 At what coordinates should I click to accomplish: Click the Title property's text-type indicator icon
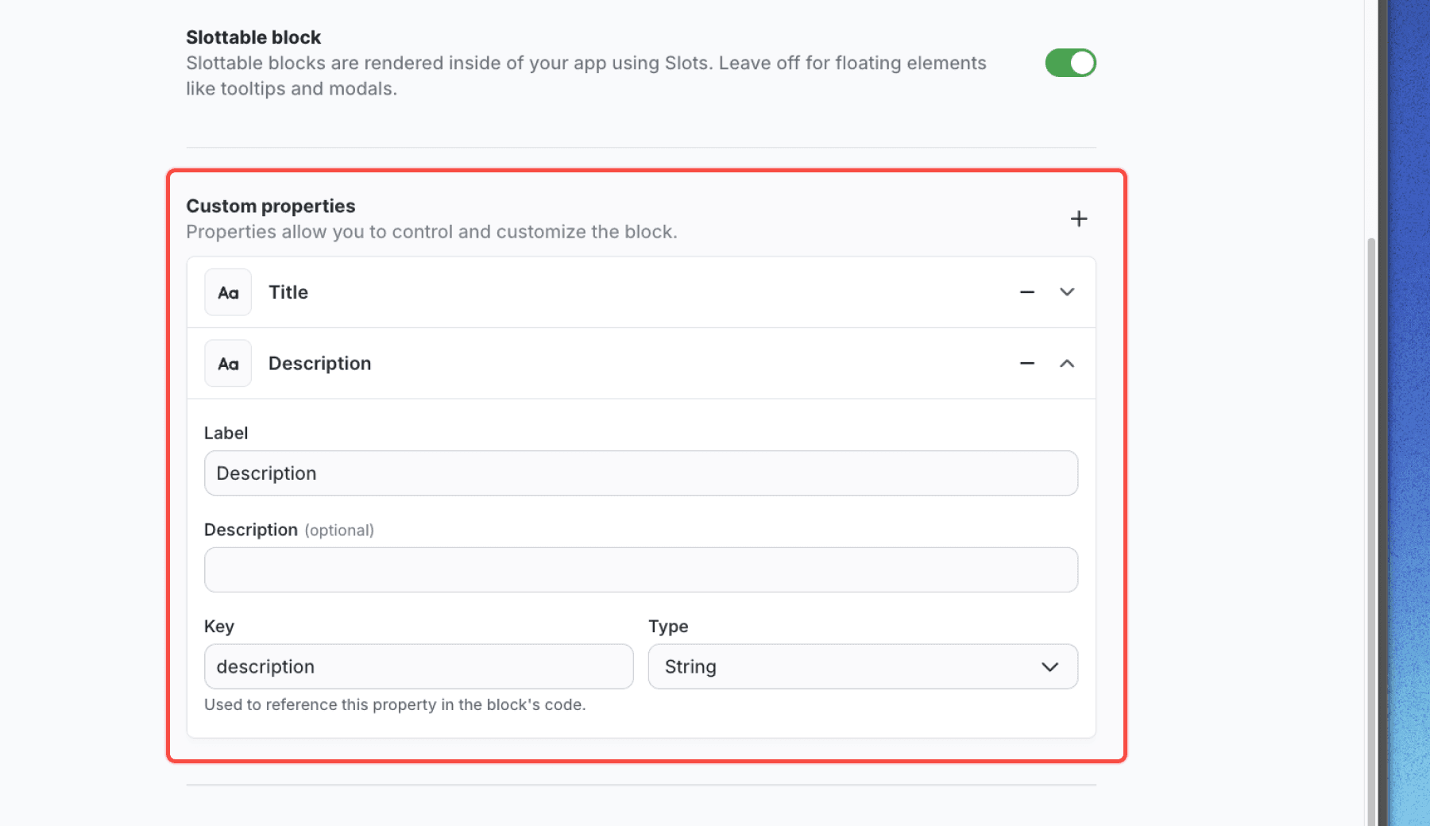pyautogui.click(x=228, y=292)
